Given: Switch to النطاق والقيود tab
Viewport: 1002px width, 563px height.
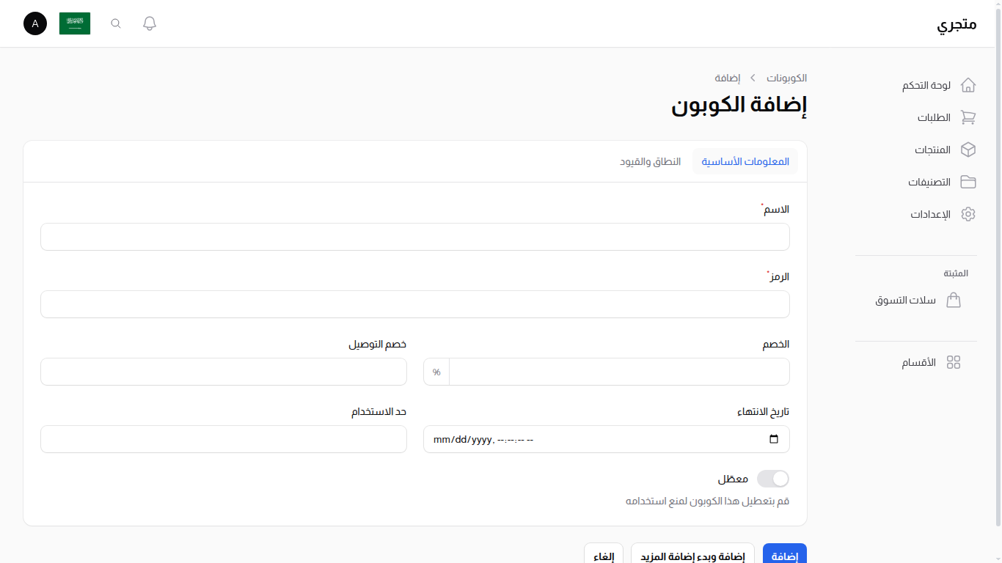Looking at the screenshot, I should 650,161.
